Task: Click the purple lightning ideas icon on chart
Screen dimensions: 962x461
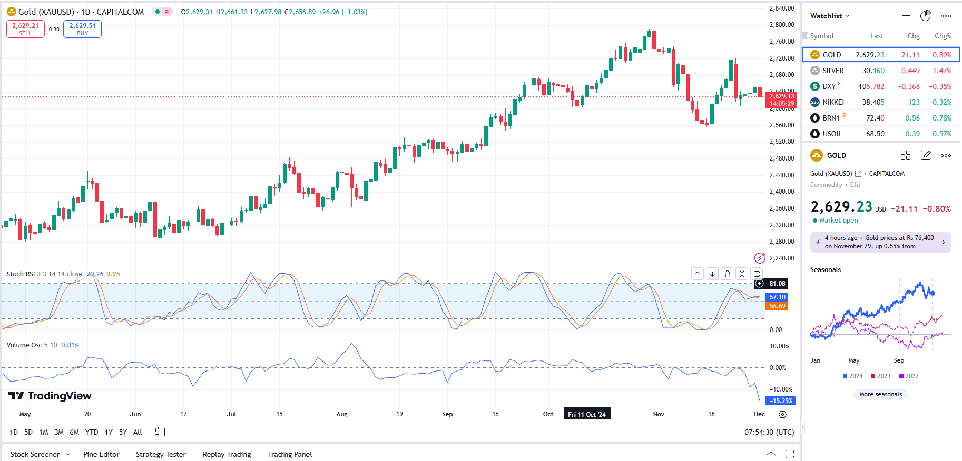Action: pos(760,258)
